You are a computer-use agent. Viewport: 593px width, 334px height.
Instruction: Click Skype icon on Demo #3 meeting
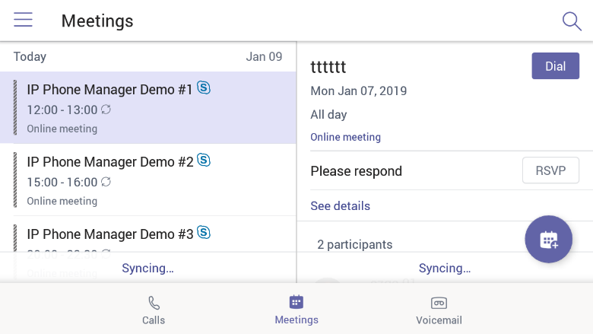(x=204, y=233)
